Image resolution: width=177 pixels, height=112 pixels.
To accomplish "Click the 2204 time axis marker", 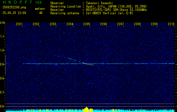I will 70,24.
